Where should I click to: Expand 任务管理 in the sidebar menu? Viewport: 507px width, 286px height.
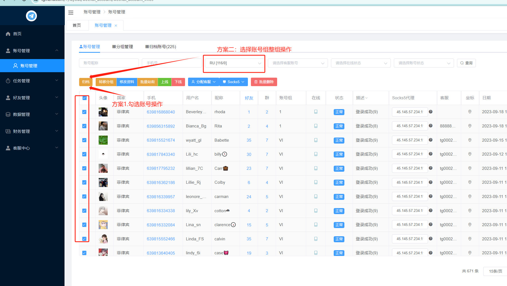(x=32, y=81)
